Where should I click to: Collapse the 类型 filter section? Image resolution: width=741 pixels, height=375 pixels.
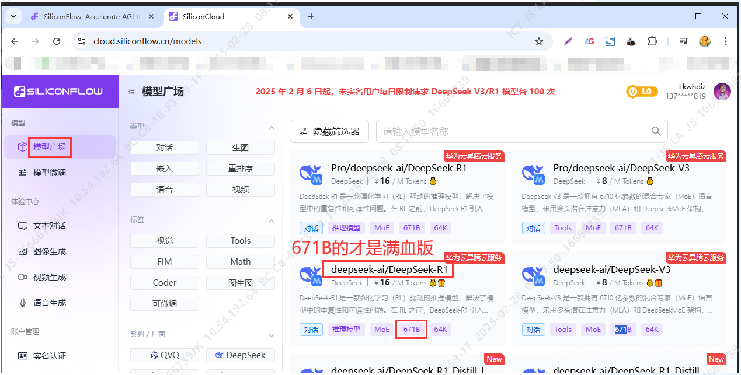[x=271, y=127]
